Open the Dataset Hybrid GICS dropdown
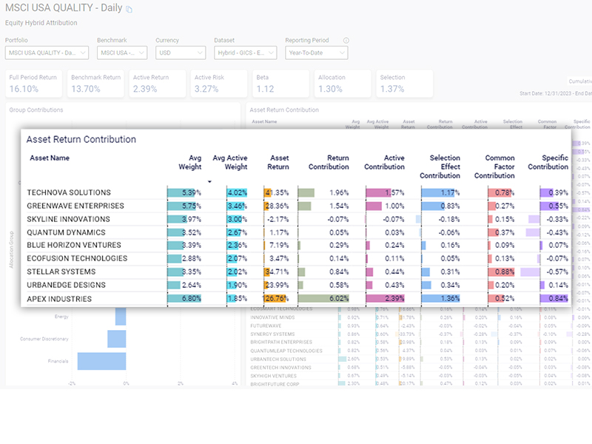 pyautogui.click(x=245, y=53)
